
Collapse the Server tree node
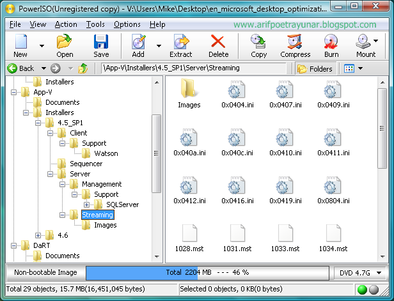[x=51, y=174]
